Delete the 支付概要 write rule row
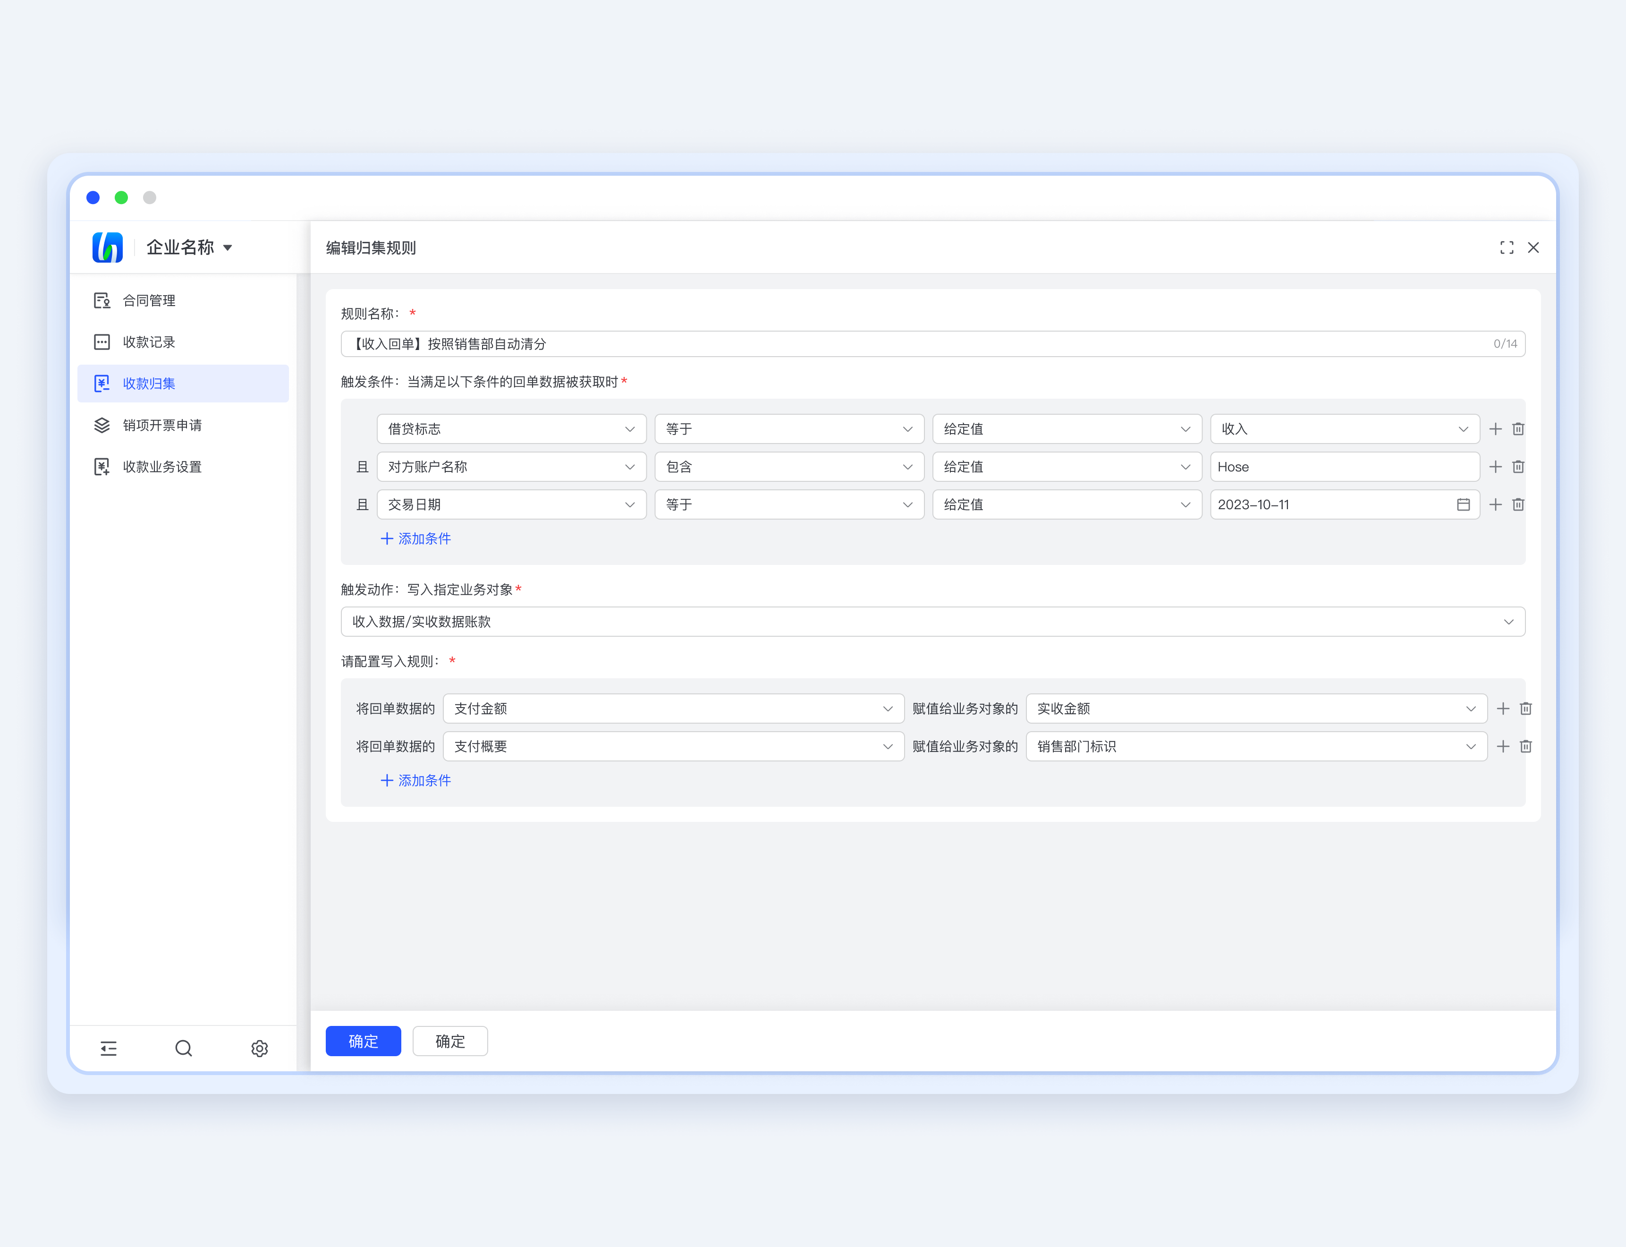The width and height of the screenshot is (1626, 1247). [1526, 747]
